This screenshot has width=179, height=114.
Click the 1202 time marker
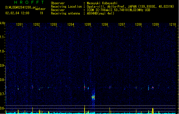pyautogui.click(x=36, y=24)
